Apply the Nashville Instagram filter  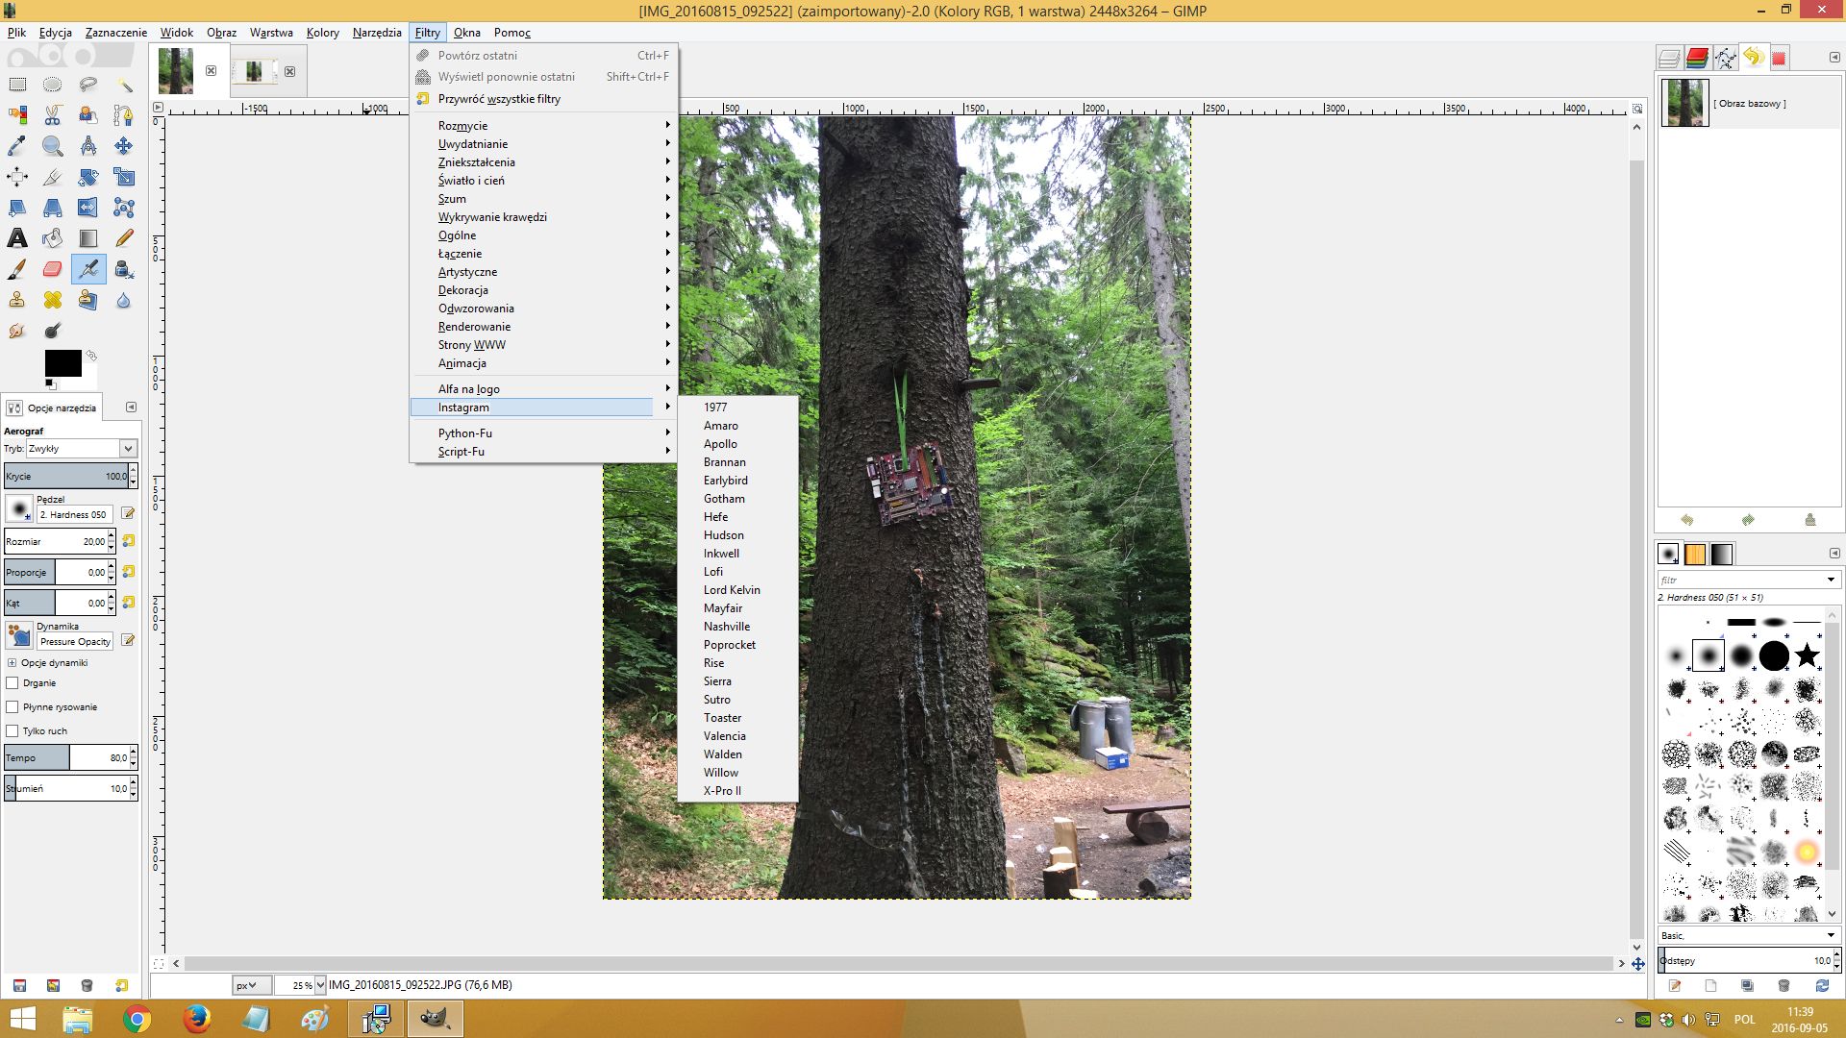click(x=737, y=627)
